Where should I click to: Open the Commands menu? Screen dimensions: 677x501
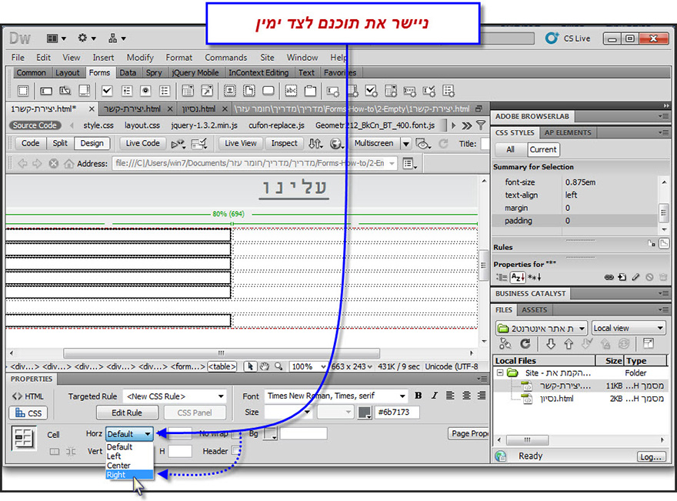(x=226, y=58)
